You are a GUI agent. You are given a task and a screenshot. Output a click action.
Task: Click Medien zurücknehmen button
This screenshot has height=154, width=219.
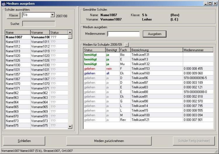109,141
